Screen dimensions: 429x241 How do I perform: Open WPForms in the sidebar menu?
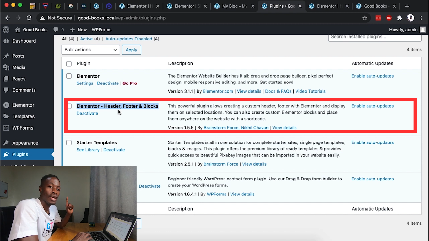click(x=23, y=128)
